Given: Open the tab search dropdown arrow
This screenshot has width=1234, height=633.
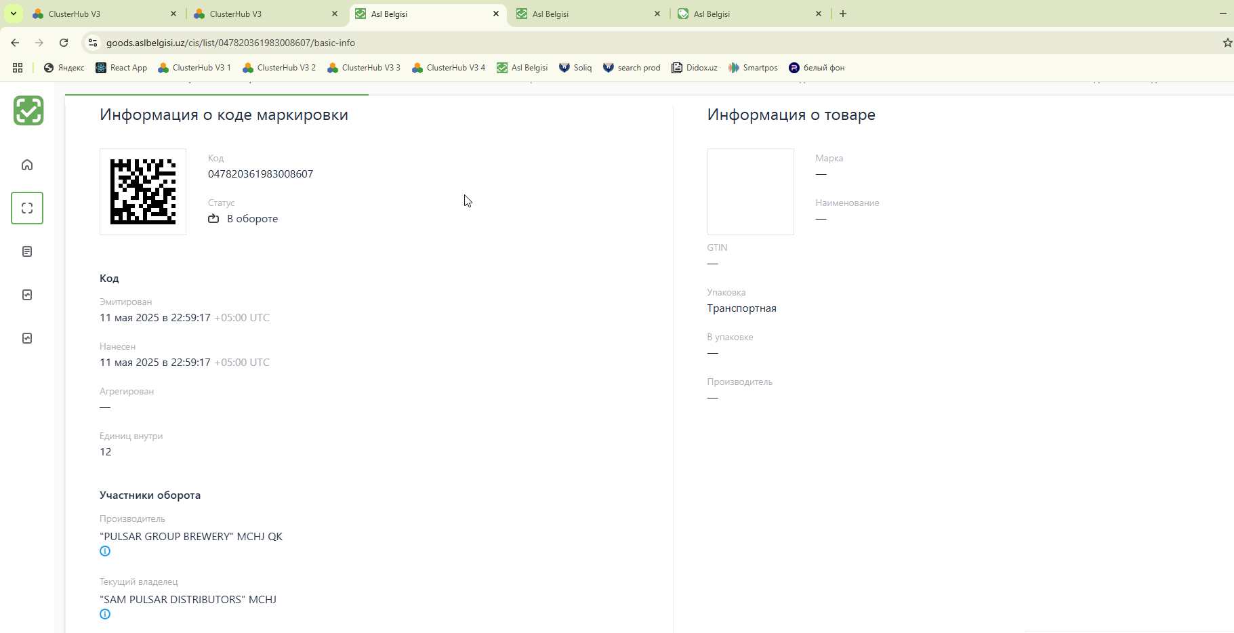Looking at the screenshot, I should pos(13,14).
